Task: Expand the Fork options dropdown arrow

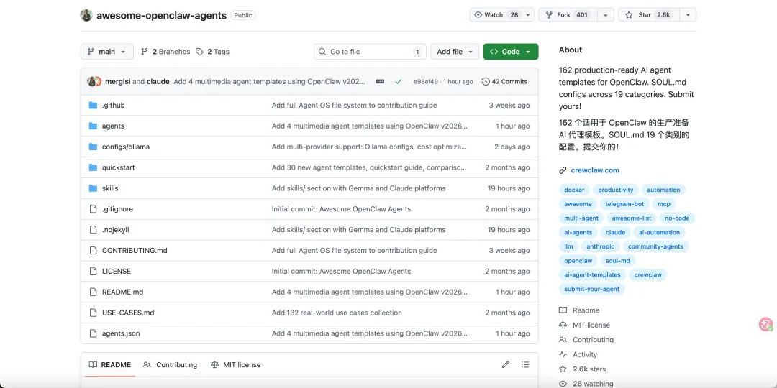Action: pyautogui.click(x=606, y=15)
